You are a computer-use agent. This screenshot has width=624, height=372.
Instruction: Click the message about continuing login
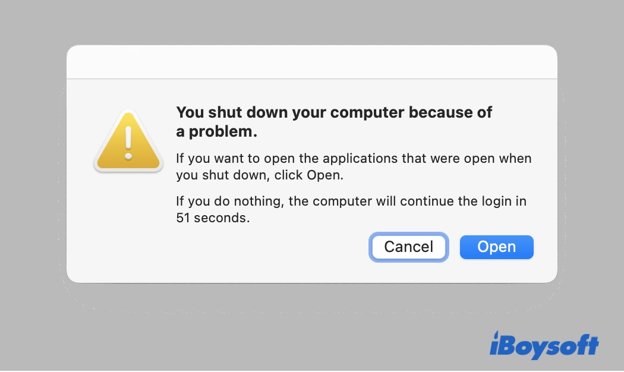tap(351, 201)
